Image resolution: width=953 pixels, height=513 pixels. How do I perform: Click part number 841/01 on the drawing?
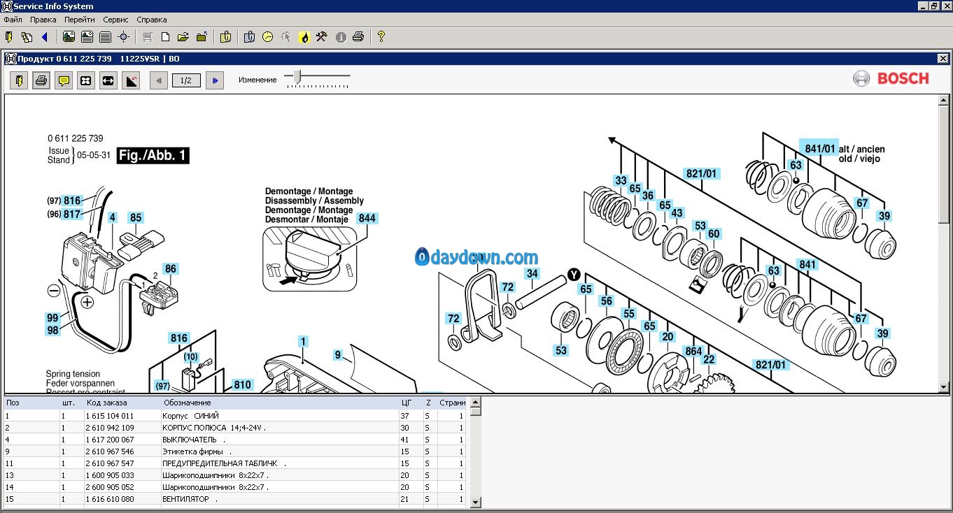click(820, 148)
